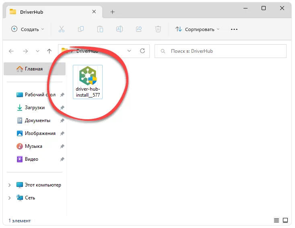Switch to details list view icon
The height and width of the screenshot is (228, 295).
(276, 220)
